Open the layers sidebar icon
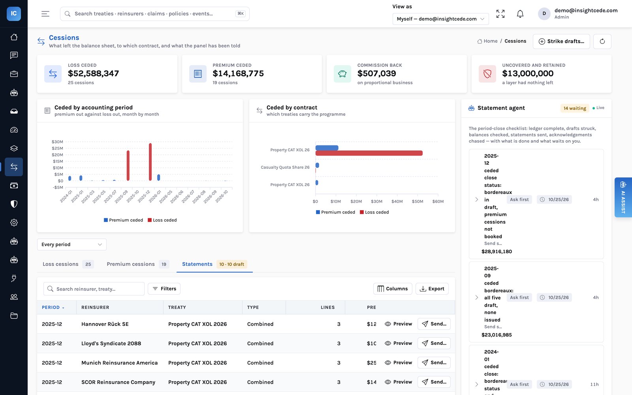The image size is (632, 395). (x=14, y=148)
